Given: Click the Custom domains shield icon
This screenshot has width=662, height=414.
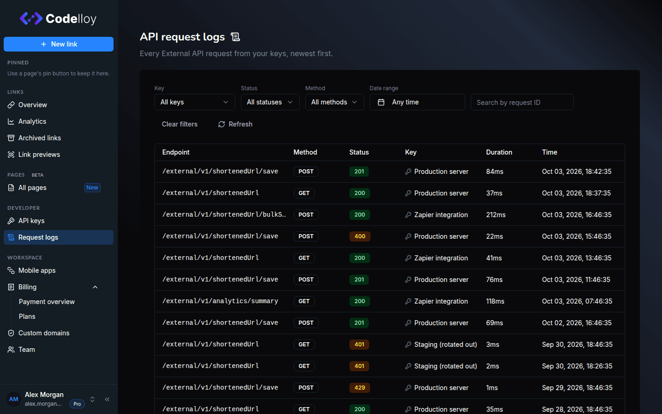Looking at the screenshot, I should [11, 333].
